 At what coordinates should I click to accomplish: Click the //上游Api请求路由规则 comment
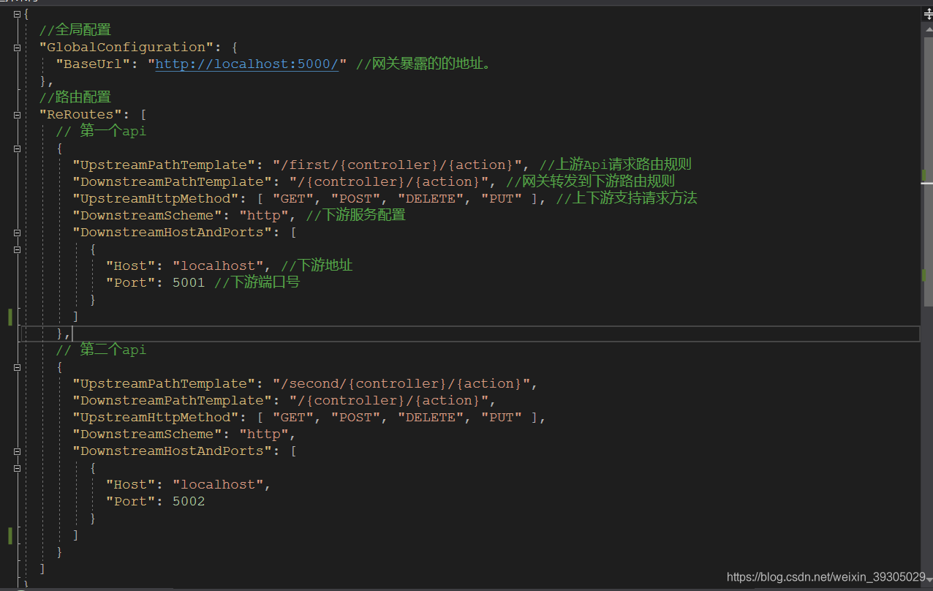pyautogui.click(x=616, y=165)
